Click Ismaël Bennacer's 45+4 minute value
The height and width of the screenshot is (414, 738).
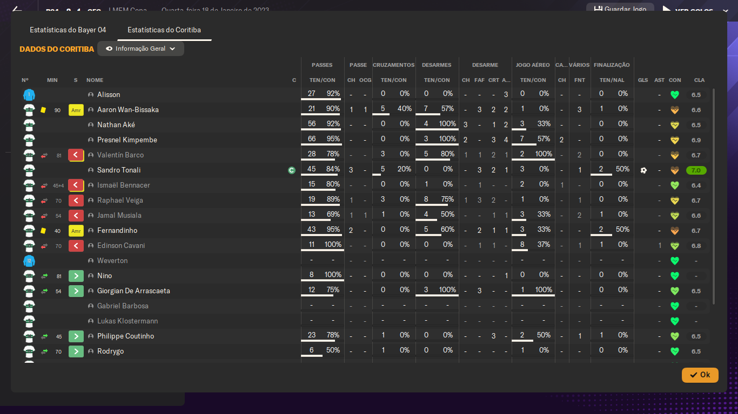[x=58, y=186]
